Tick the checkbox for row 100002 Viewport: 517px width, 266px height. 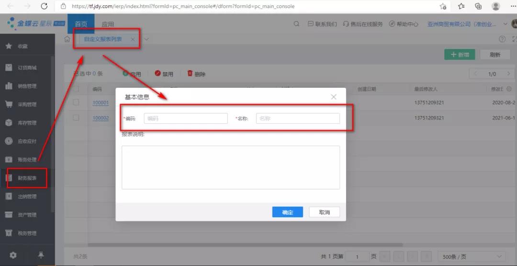76,118
